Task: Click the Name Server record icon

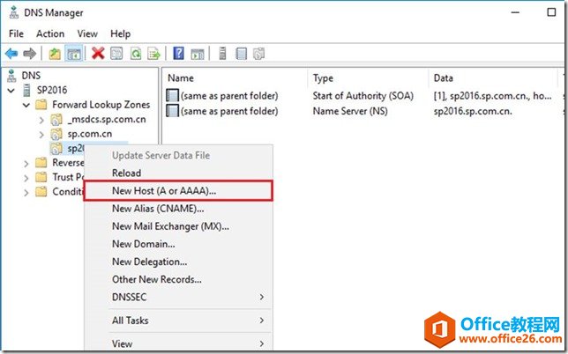Action: point(172,111)
